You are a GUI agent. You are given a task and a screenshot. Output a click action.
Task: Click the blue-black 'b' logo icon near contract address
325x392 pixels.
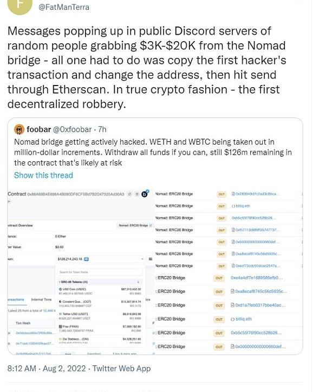[145, 193]
